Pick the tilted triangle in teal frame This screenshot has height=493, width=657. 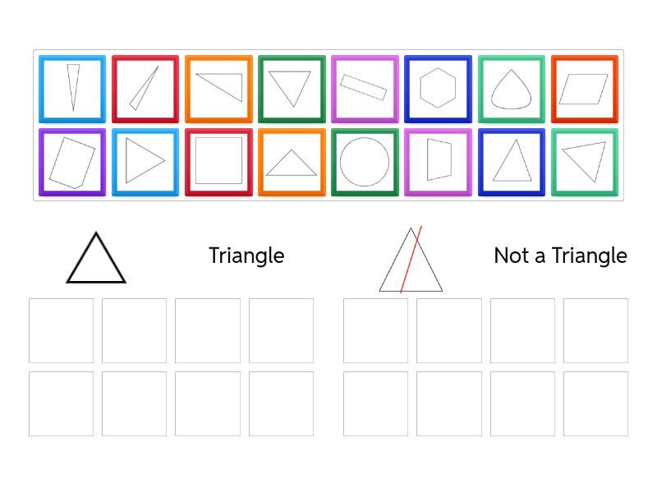click(x=584, y=162)
